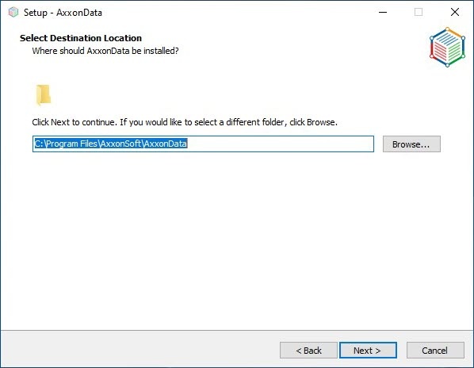Screen dimensions: 474x368
Task: Close the AxxonData setup window
Action: [455, 13]
